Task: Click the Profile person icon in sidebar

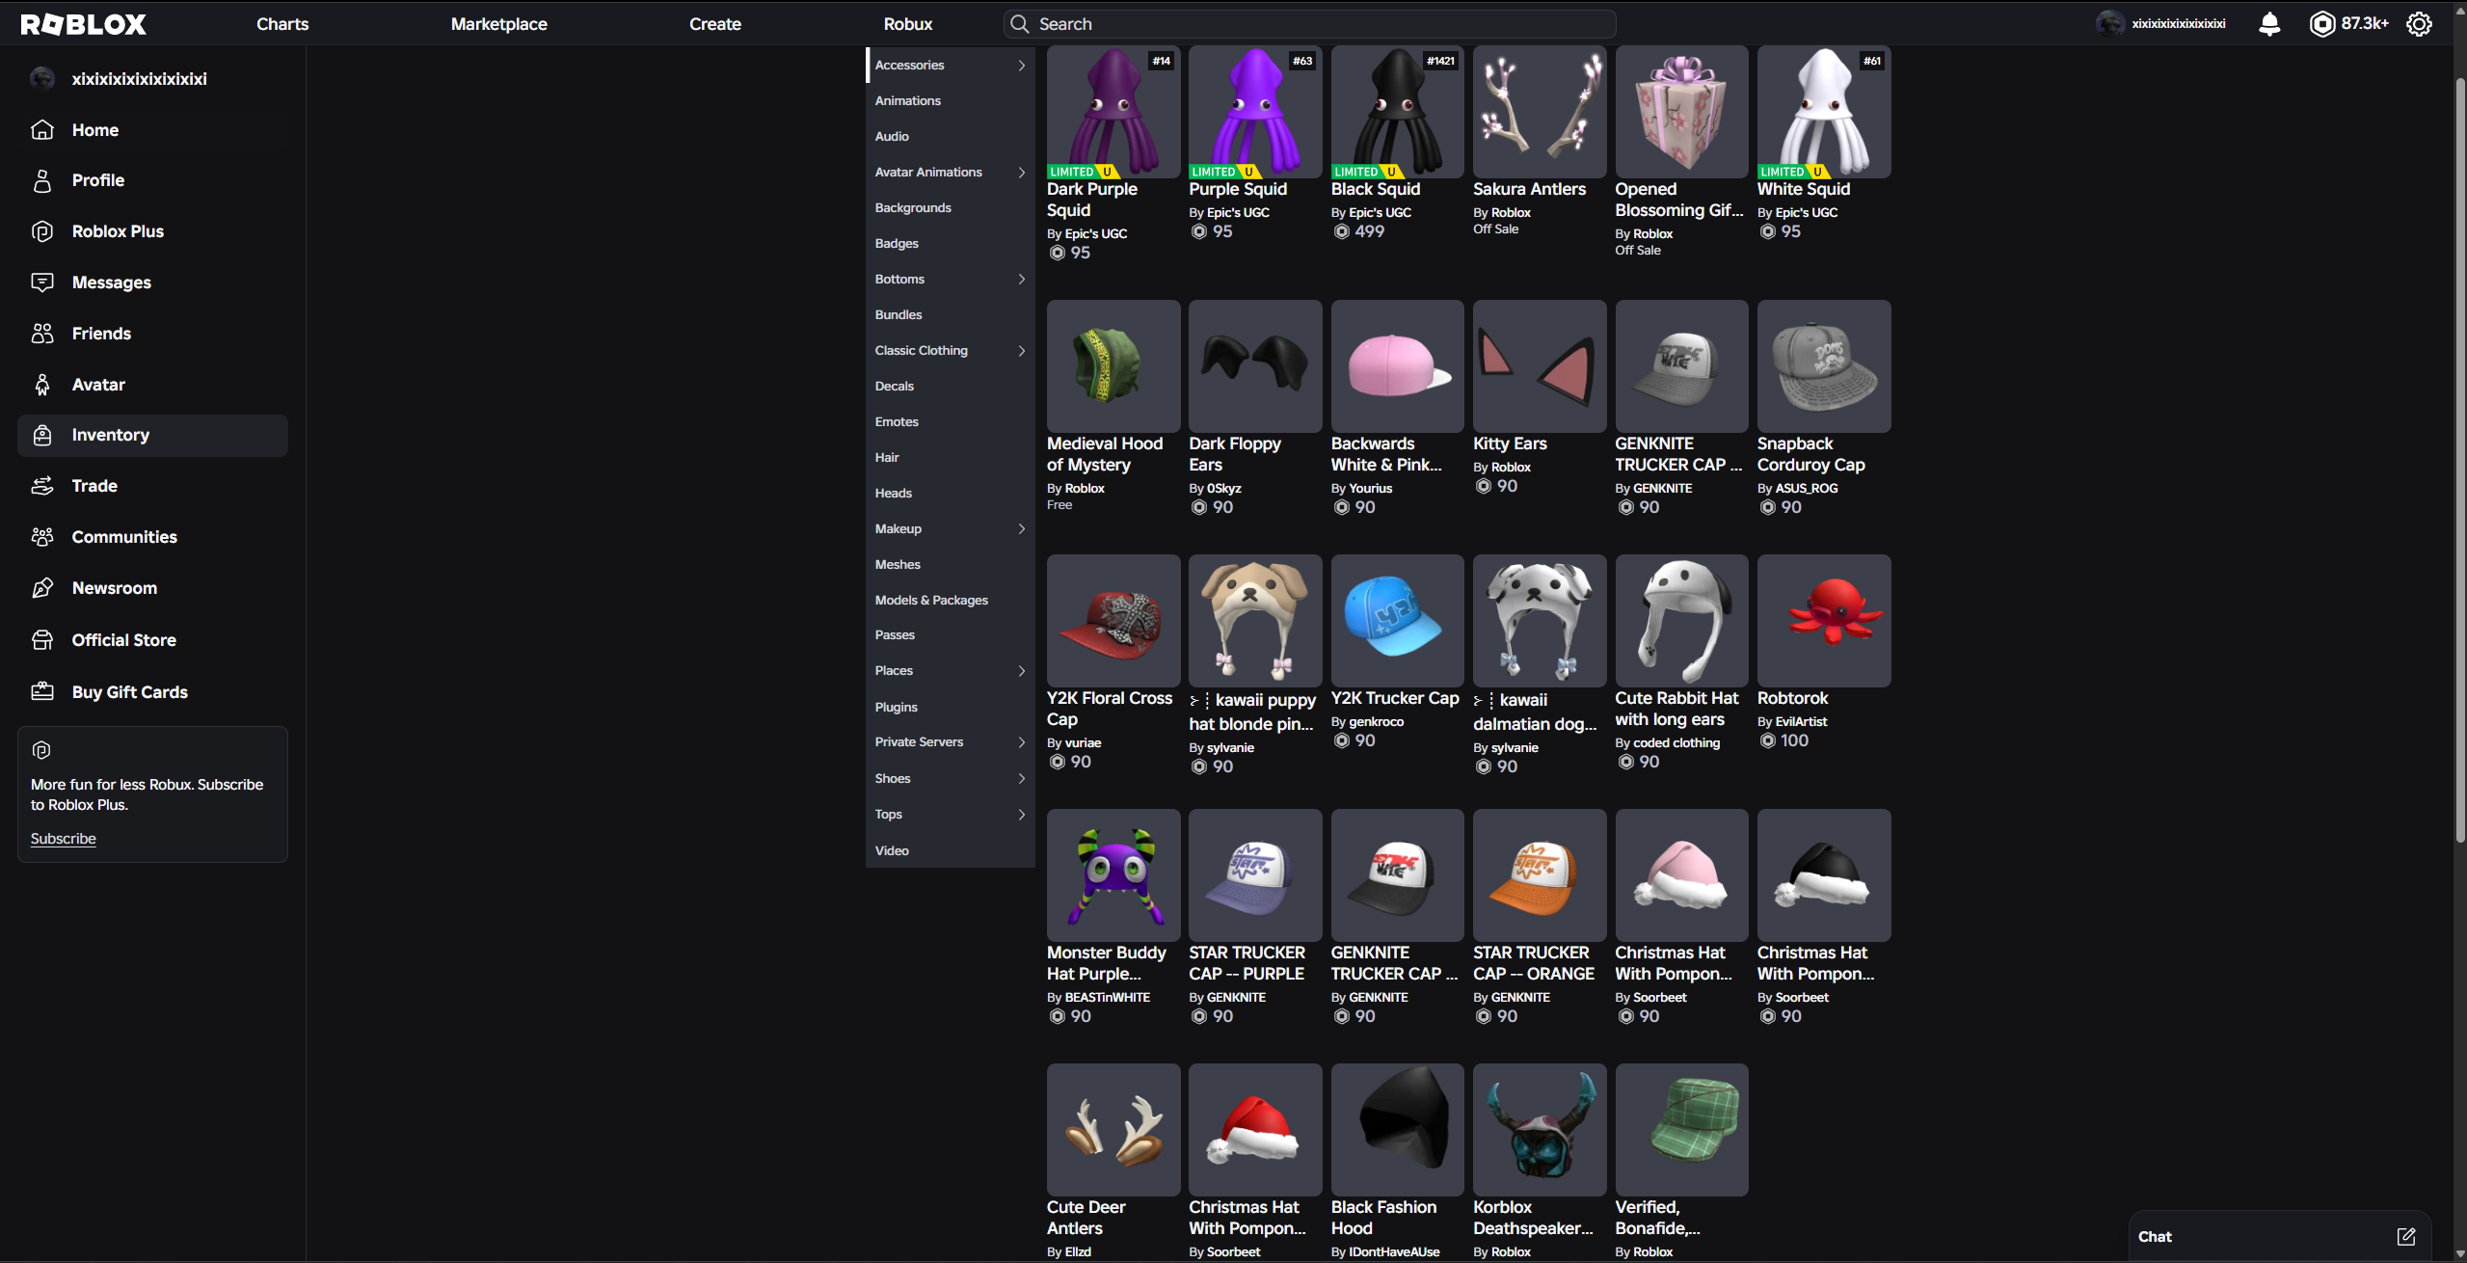Action: pos(42,180)
